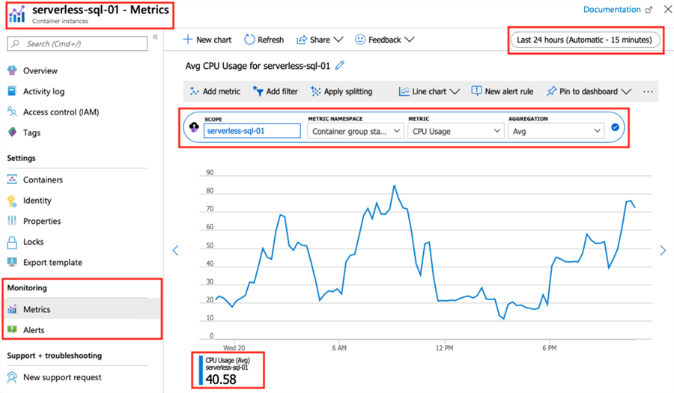Click the Pin to dashboard pin icon
674x393 pixels.
(551, 91)
